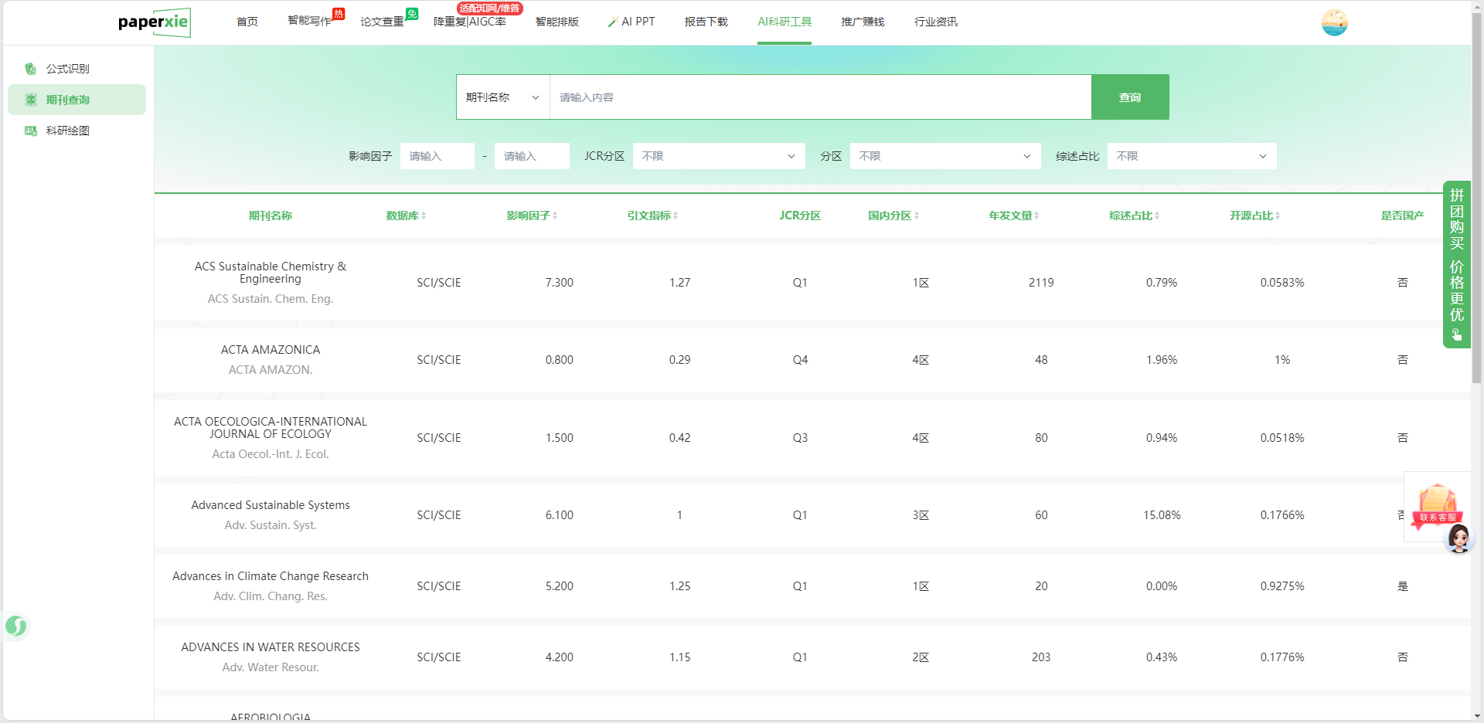Click the paperxie logo
The height and width of the screenshot is (723, 1484).
pyautogui.click(x=154, y=22)
